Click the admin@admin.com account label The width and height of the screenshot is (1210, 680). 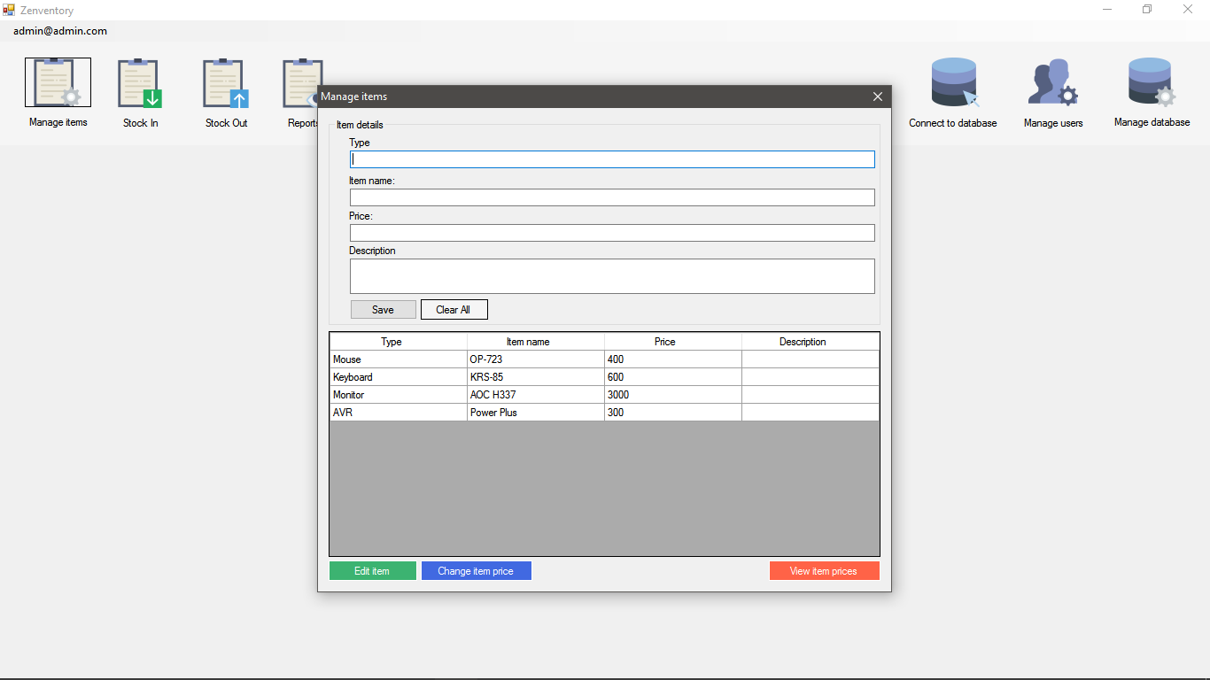[x=60, y=31]
